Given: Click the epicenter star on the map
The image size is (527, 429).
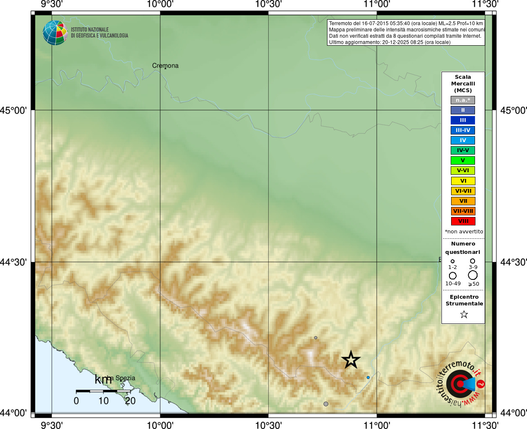Looking at the screenshot, I should pyautogui.click(x=351, y=359).
